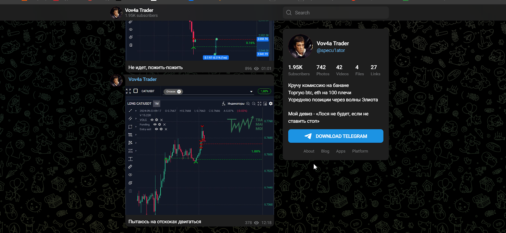
Task: Open settings gear for Funding indicator
Action: (x=159, y=125)
